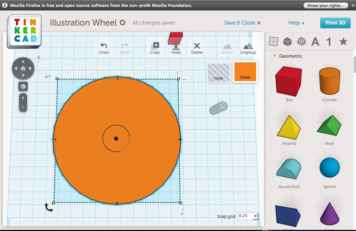Viewport: 356px width, 231px height.
Task: Open the Help menu
Action: (296, 23)
